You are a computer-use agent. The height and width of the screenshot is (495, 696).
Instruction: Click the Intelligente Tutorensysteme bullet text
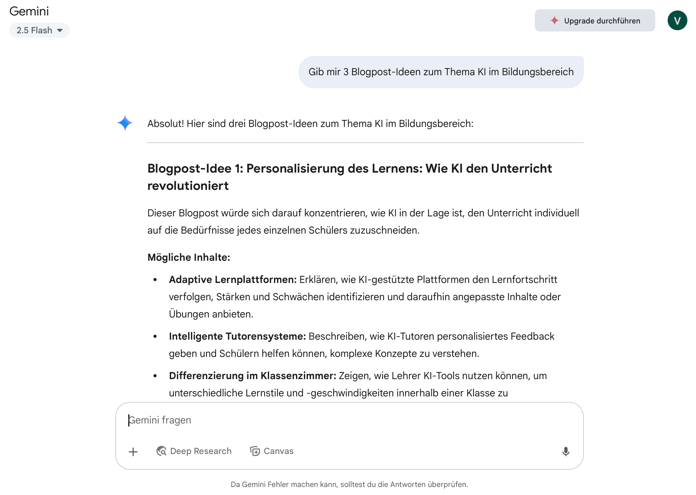362,345
